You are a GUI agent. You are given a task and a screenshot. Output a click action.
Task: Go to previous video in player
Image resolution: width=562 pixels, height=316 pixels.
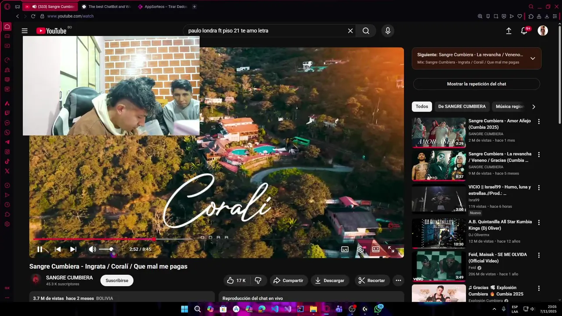tap(58, 249)
